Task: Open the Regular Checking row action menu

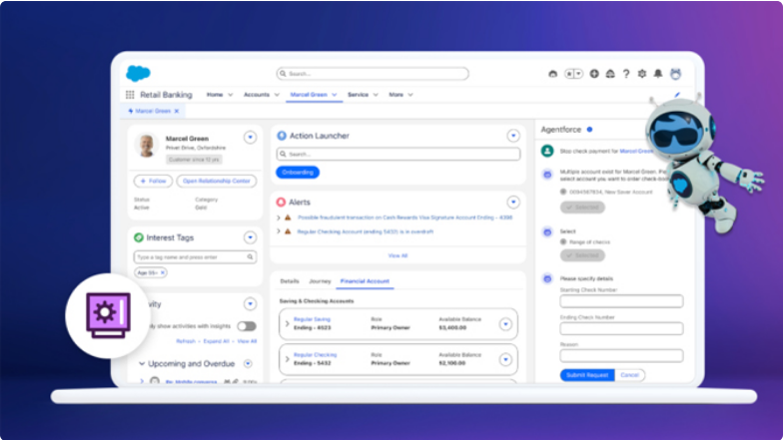Action: click(x=505, y=359)
